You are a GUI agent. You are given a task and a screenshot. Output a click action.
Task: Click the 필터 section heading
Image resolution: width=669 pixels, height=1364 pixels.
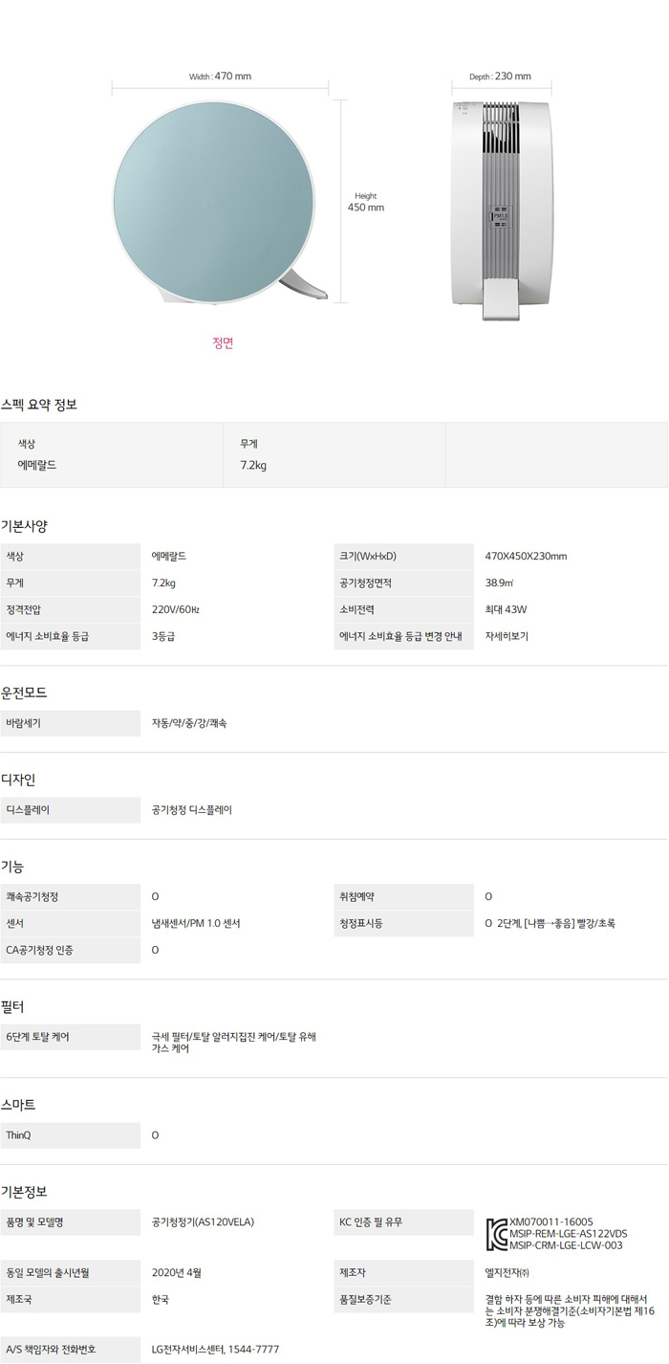click(x=13, y=1007)
